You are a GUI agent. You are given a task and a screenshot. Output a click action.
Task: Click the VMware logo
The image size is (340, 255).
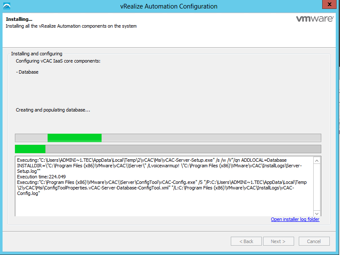point(315,19)
